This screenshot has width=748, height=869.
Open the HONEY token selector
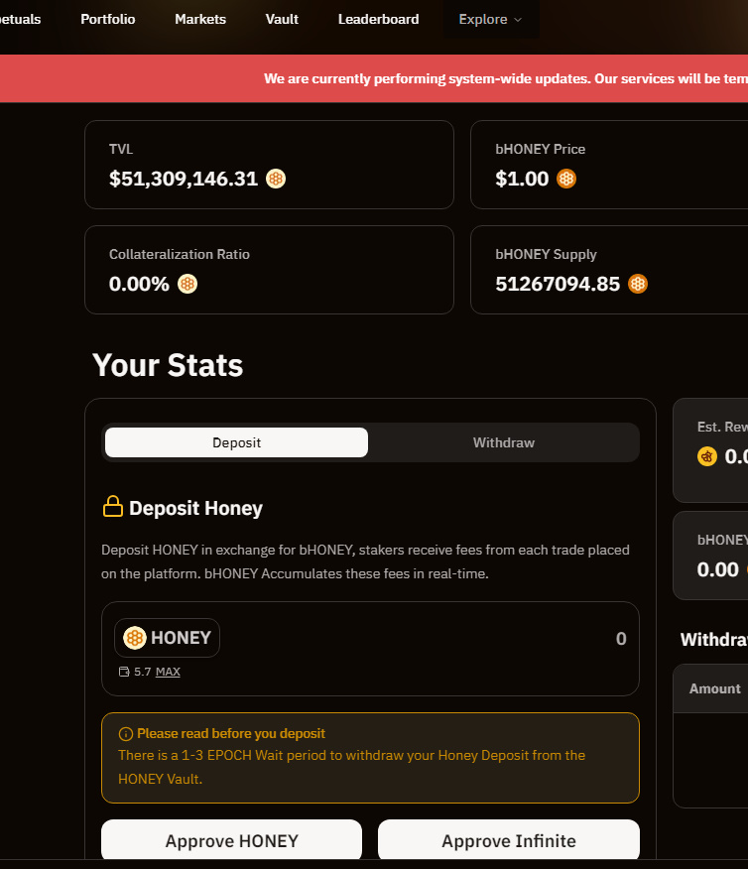pos(168,638)
